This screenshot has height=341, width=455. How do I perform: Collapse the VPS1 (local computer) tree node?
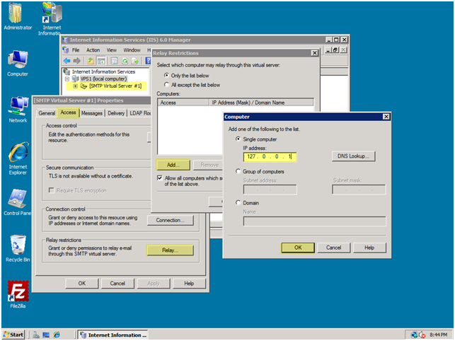click(67, 79)
